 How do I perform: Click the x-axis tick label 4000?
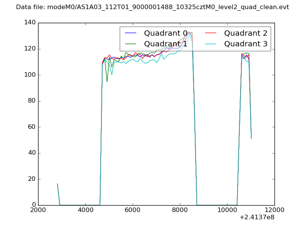(85, 210)
